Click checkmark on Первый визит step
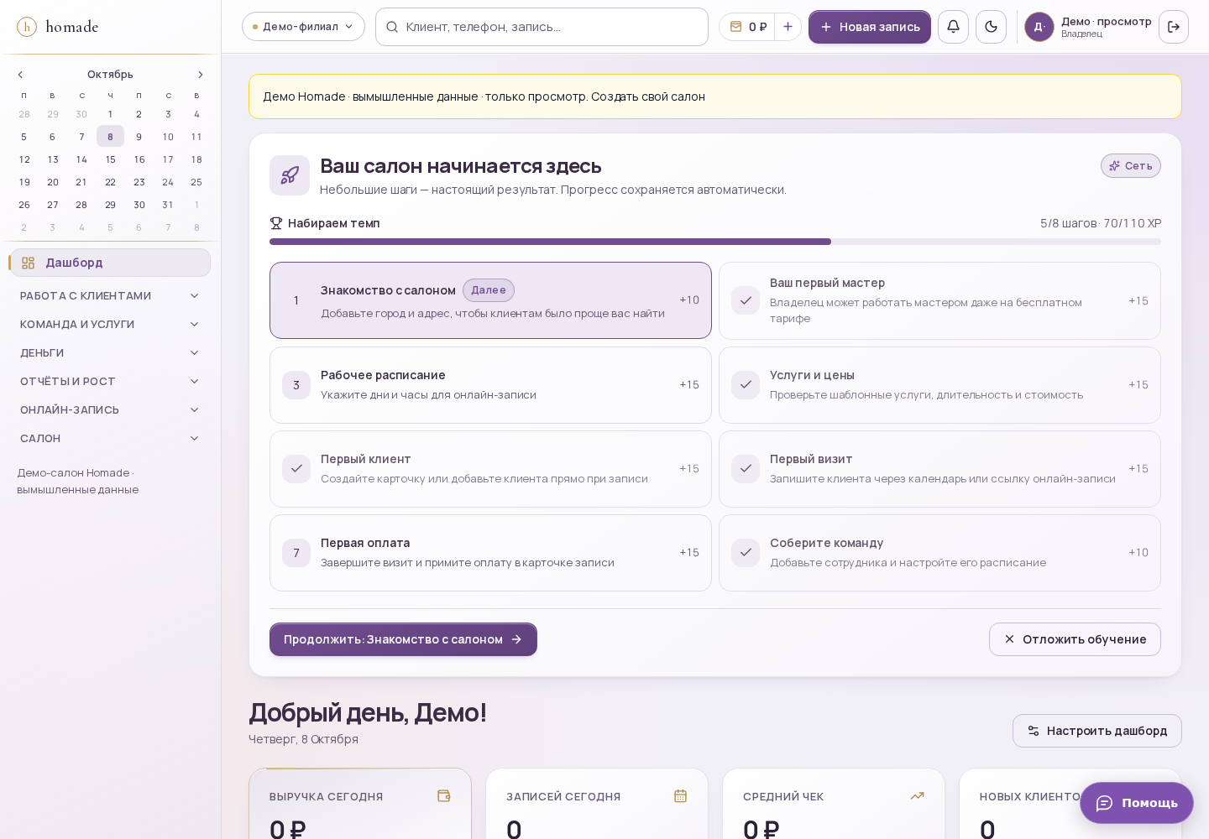The image size is (1209, 839). (x=746, y=469)
